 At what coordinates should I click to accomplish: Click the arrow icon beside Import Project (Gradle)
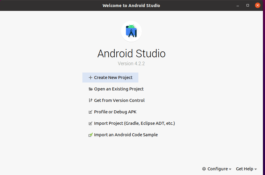[90, 123]
